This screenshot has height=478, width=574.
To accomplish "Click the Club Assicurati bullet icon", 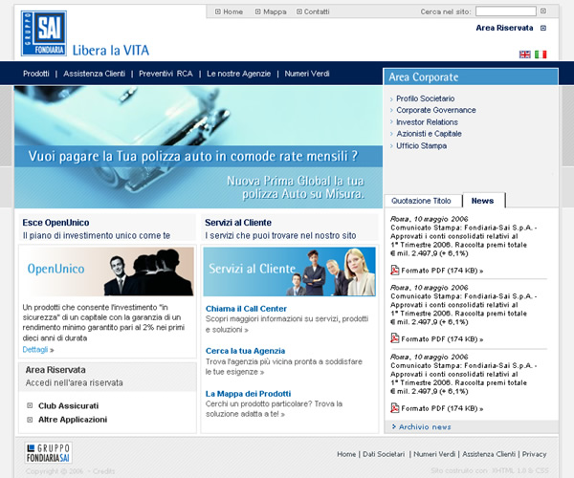I will click(30, 405).
